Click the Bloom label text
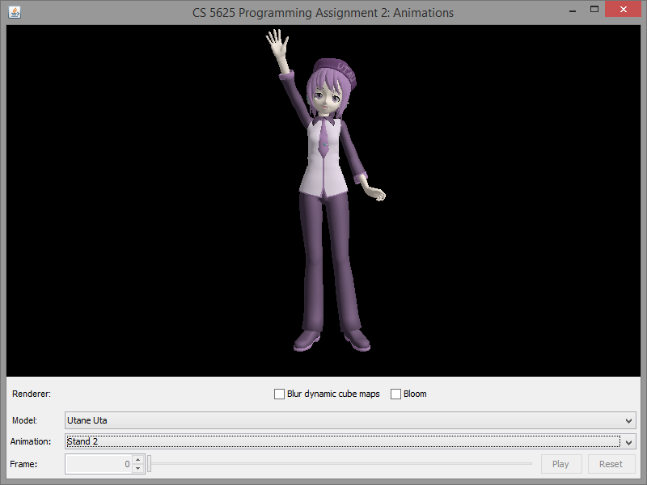This screenshot has width=647, height=485. click(x=415, y=394)
